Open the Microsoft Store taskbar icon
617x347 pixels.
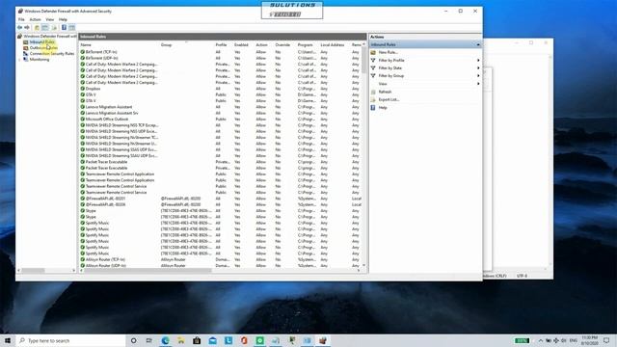coord(197,340)
